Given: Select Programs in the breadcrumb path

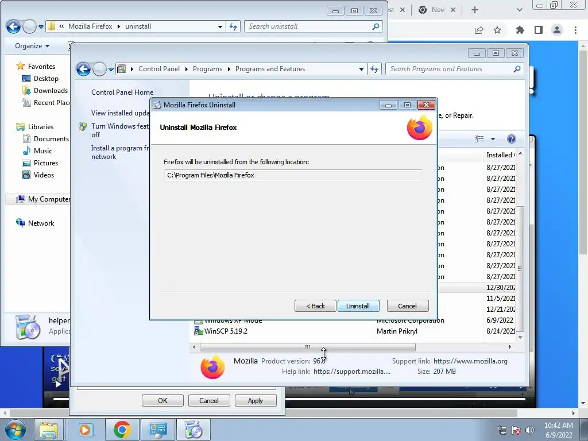Looking at the screenshot, I should click(207, 69).
